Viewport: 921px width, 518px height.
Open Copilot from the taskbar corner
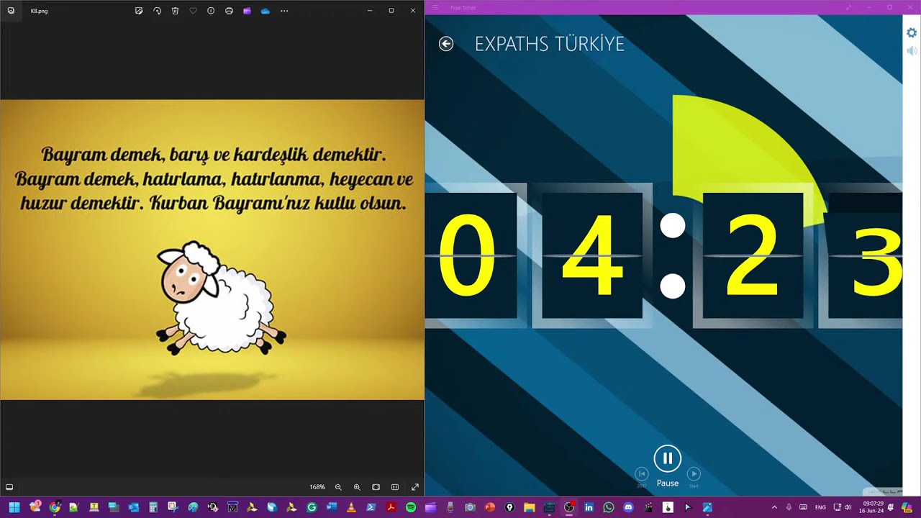(x=907, y=507)
